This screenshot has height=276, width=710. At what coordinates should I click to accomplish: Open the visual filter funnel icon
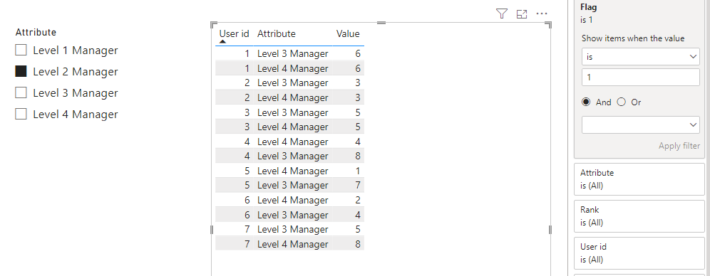[501, 14]
